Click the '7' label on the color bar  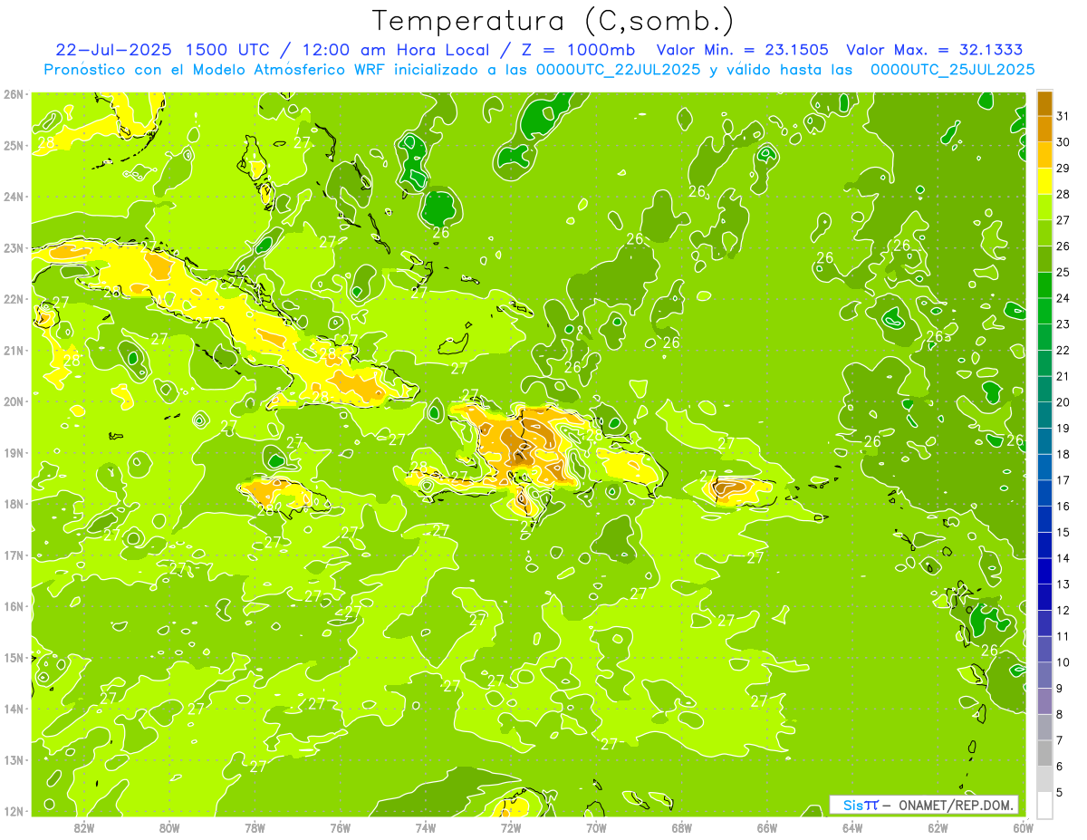point(1061,740)
